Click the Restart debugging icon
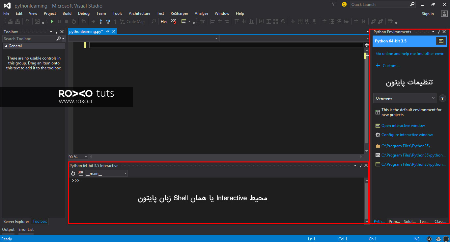Viewport: 450px width, 242px height. click(74, 21)
